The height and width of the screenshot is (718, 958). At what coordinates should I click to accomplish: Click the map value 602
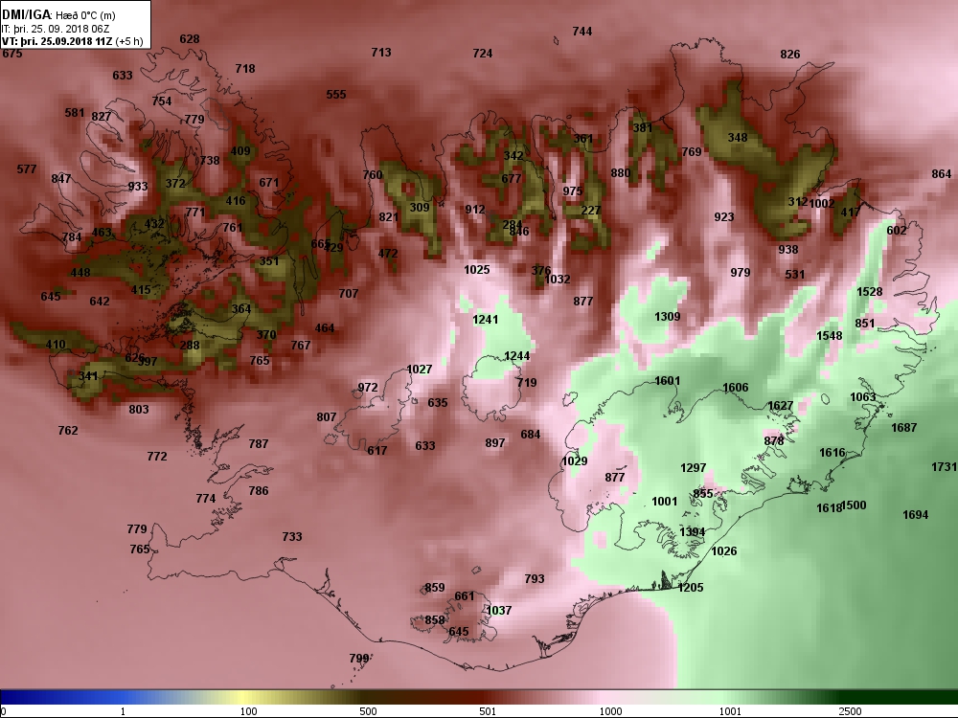tap(897, 230)
